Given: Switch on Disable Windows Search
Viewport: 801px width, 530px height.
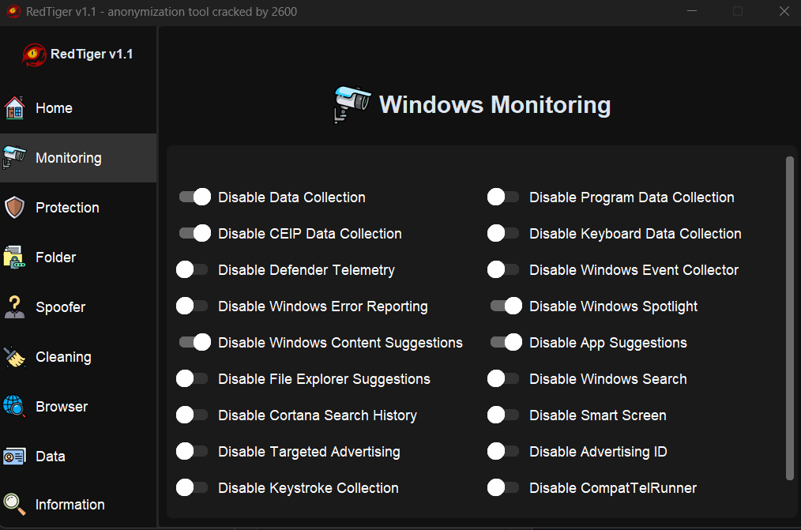Looking at the screenshot, I should click(503, 378).
